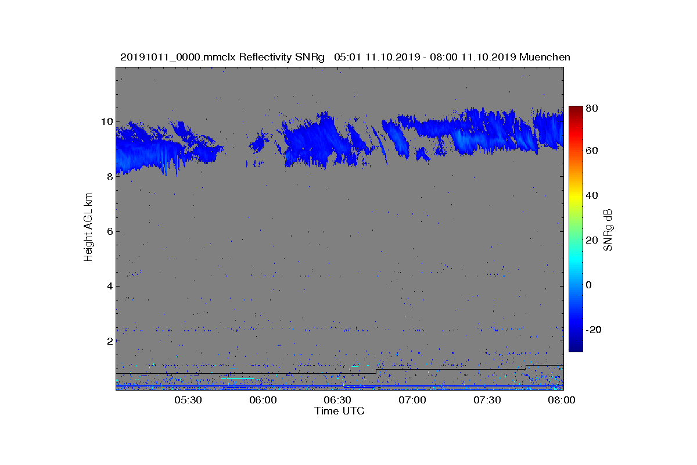
Task: Click the plot title text starting 20191011_0000.mmclx
Action: point(345,57)
